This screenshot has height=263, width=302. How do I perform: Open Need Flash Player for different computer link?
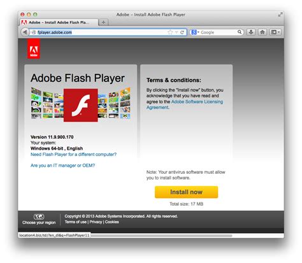tap(73, 154)
